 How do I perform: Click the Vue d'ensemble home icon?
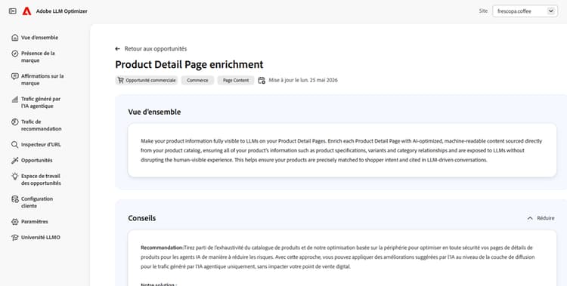pyautogui.click(x=15, y=38)
